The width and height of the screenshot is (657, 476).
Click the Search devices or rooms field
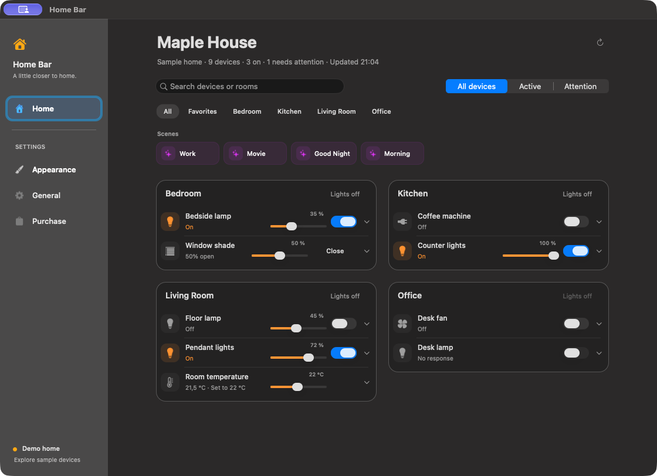(x=250, y=86)
